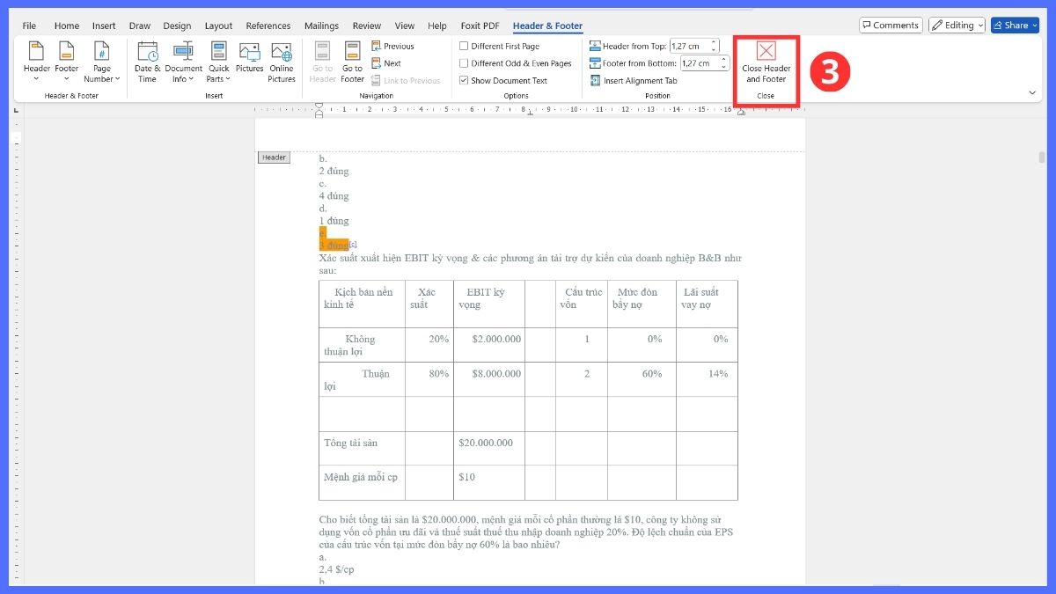Click Close Header and Footer
Screen dimensions: 1056x594
[766, 62]
